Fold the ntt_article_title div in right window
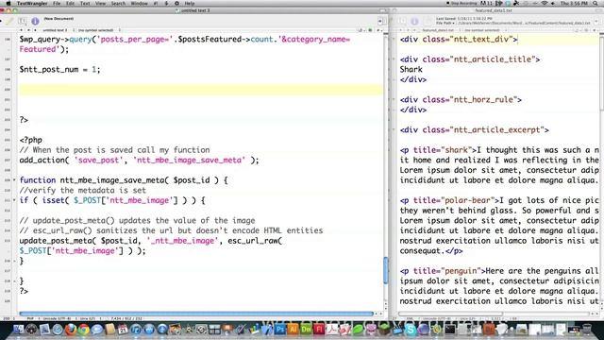The height and width of the screenshot is (340, 604). [x=394, y=59]
